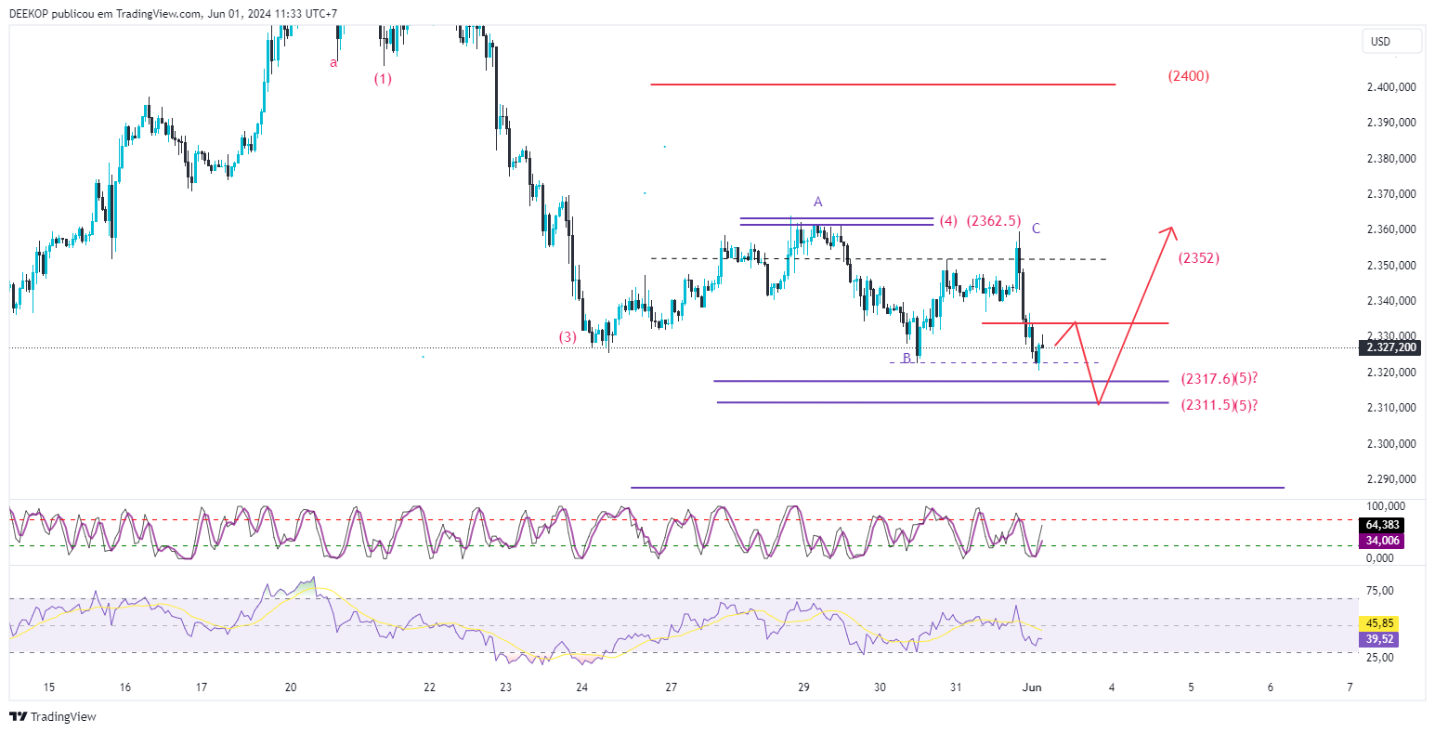Click the wave label (3)

pyautogui.click(x=567, y=337)
